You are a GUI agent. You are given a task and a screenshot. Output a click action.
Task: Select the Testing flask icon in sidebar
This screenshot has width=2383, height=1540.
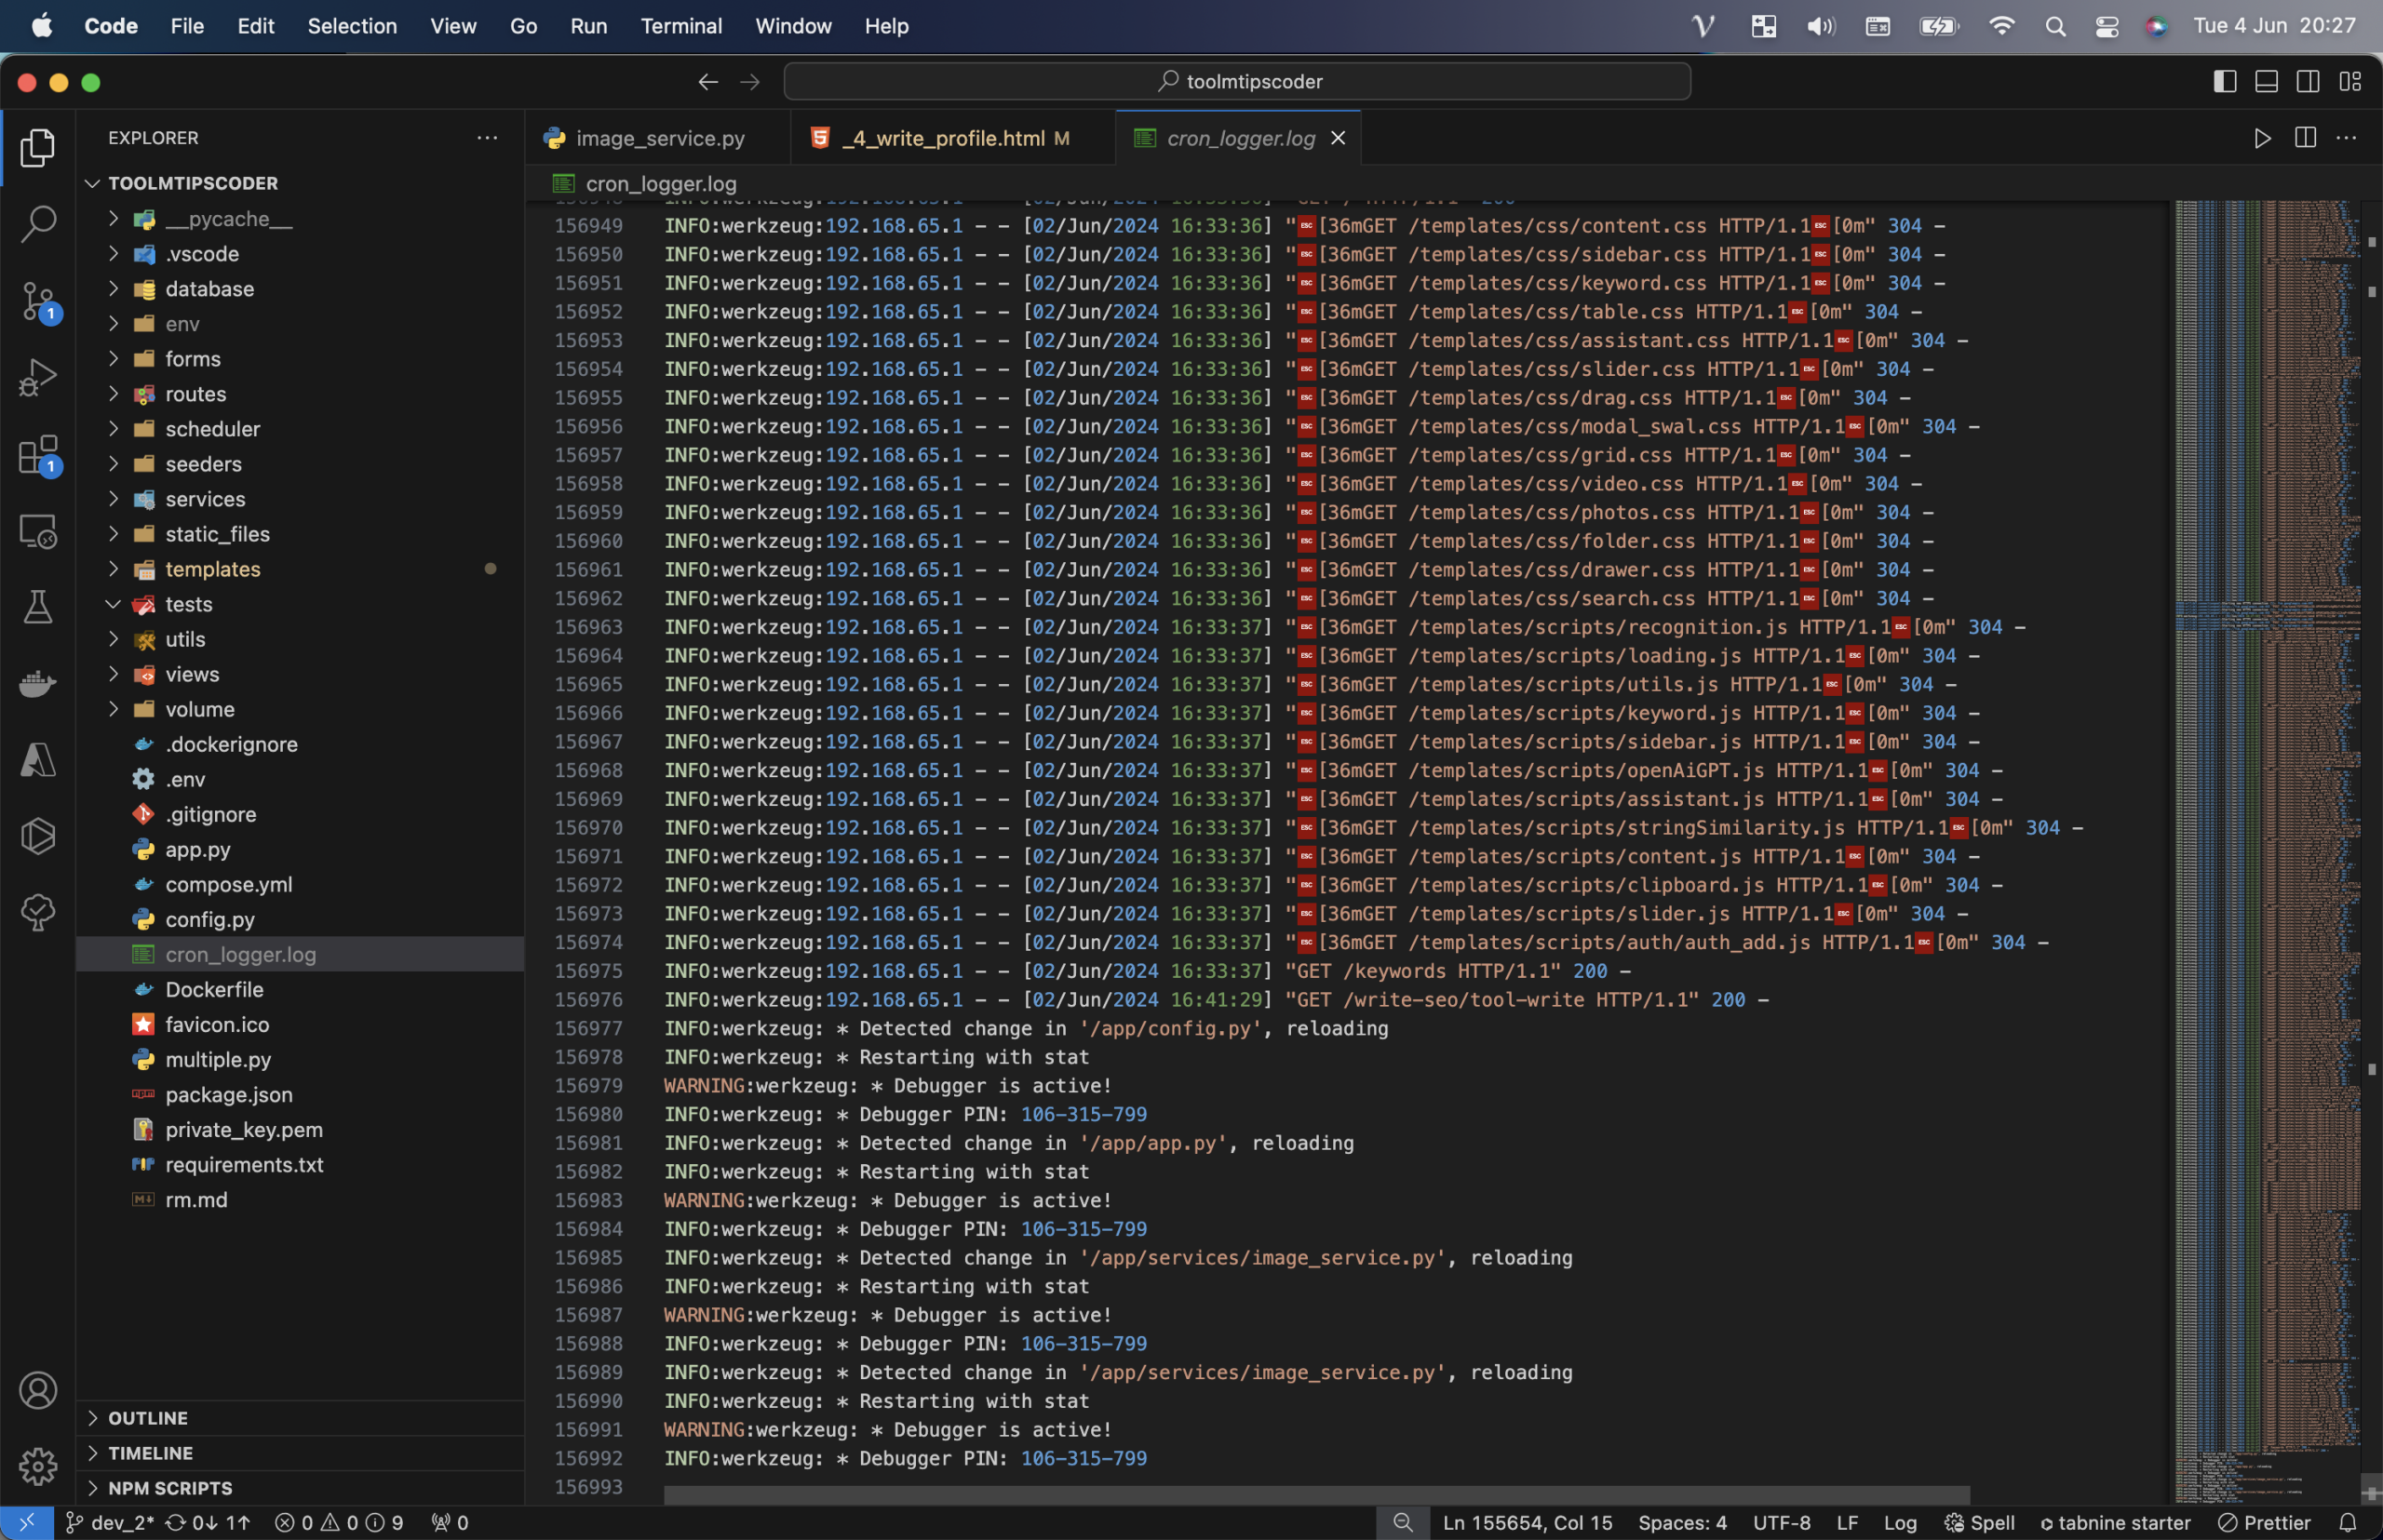coord(38,608)
